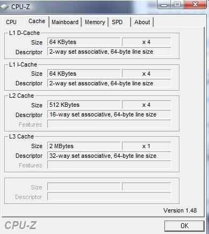
Task: Click the OK button
Action: (x=184, y=226)
